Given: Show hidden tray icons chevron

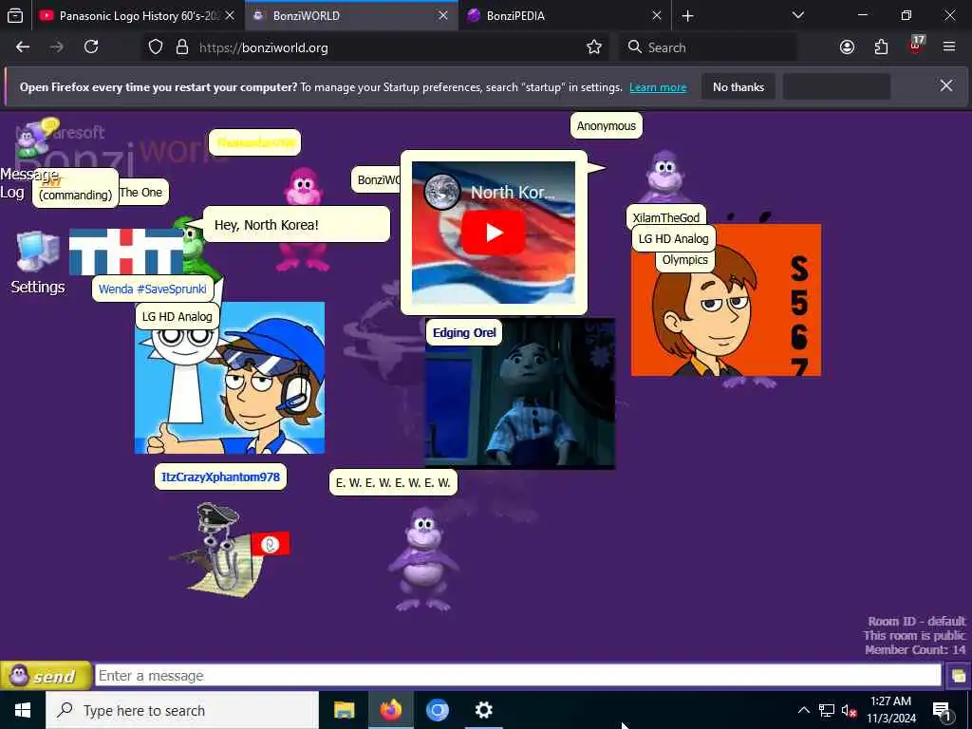Looking at the screenshot, I should [803, 710].
